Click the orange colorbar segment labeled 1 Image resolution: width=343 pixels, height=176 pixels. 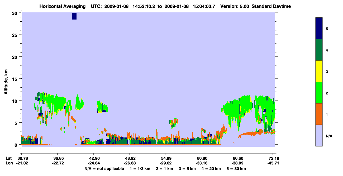click(x=319, y=114)
